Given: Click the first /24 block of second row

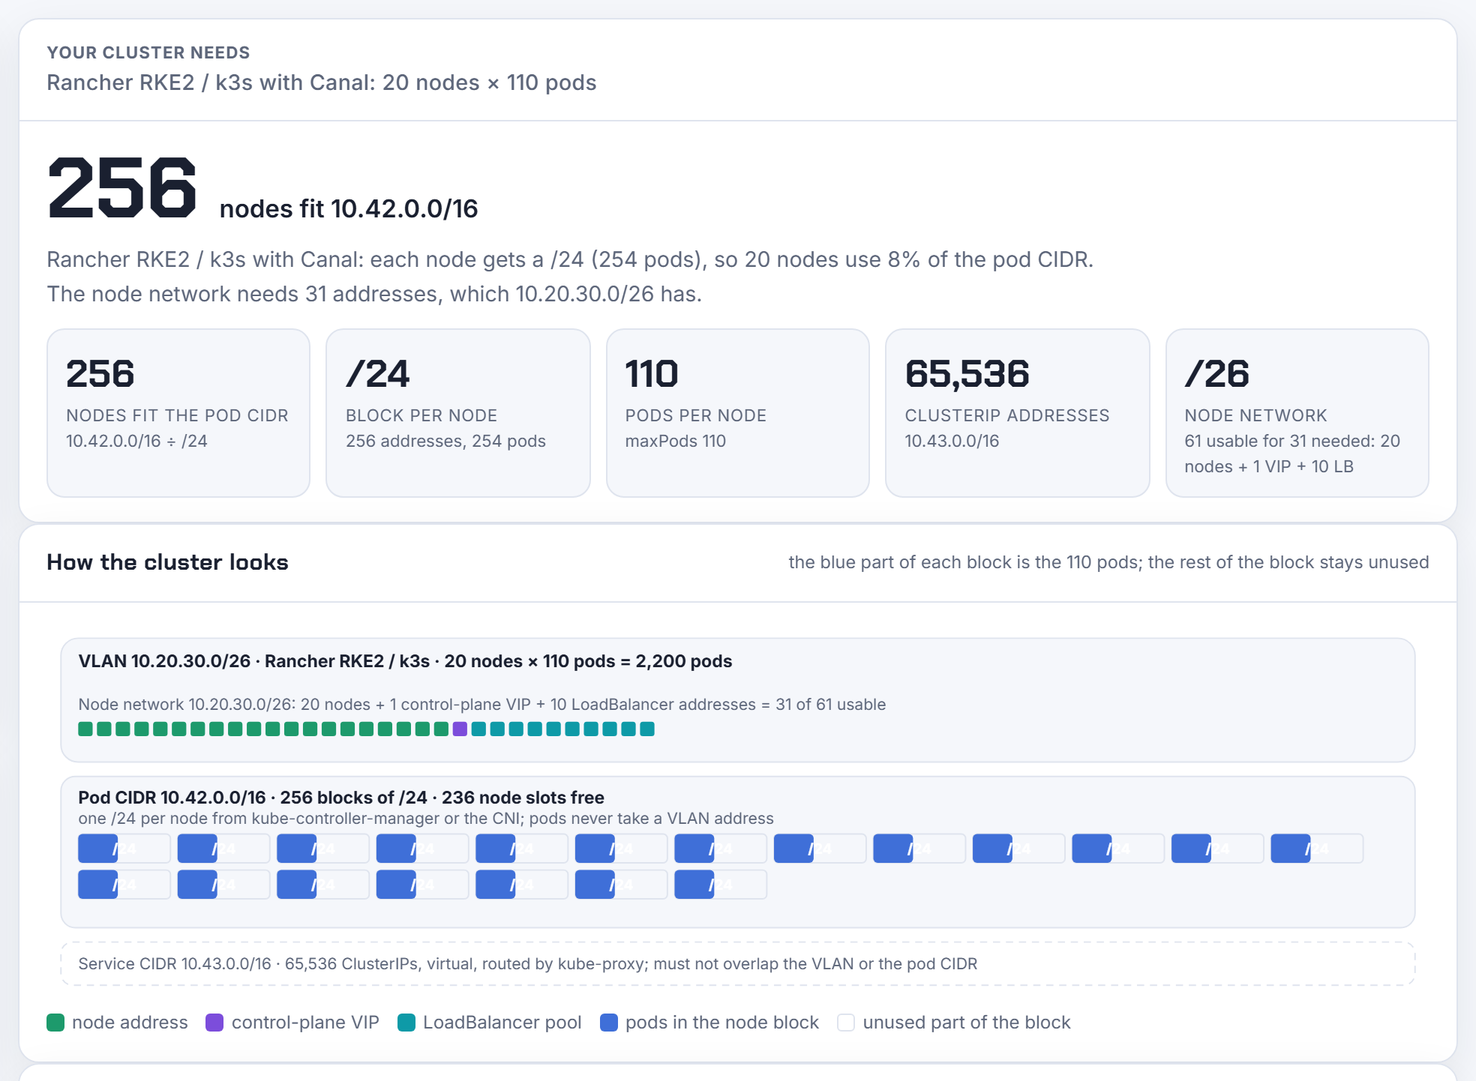Looking at the screenshot, I should 124,885.
